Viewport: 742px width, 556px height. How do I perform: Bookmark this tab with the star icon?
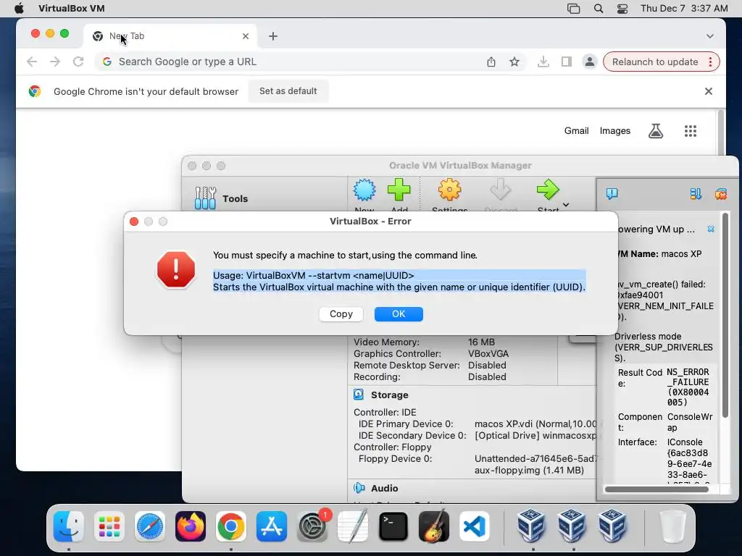click(514, 62)
